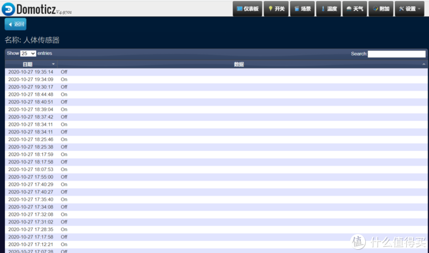429x253 pixels.
Task: Click the lightbulb icon for 开关
Action: (271, 9)
